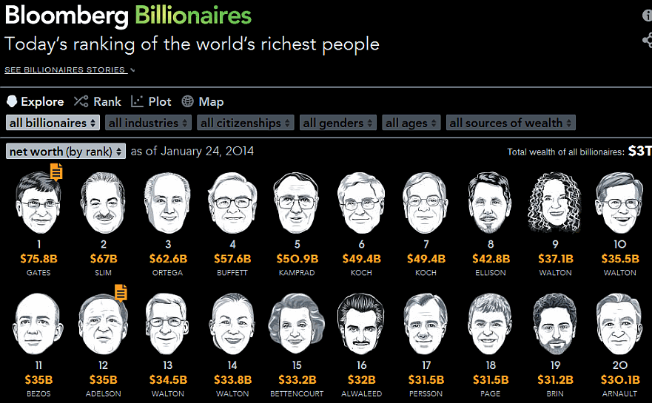Open the all industries dropdown
The image size is (652, 403).
click(149, 123)
